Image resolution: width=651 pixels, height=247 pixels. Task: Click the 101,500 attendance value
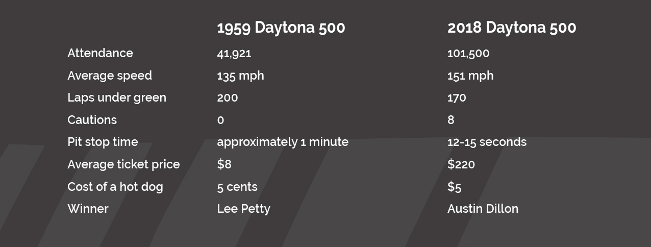tap(468, 54)
